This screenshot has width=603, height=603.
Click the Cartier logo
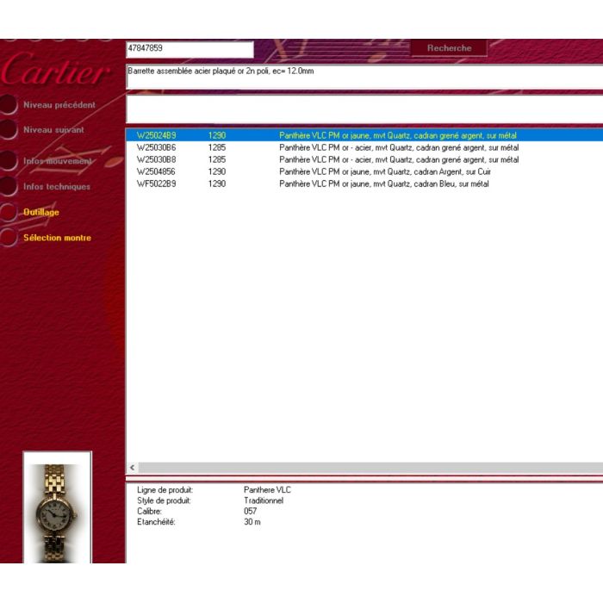point(55,70)
